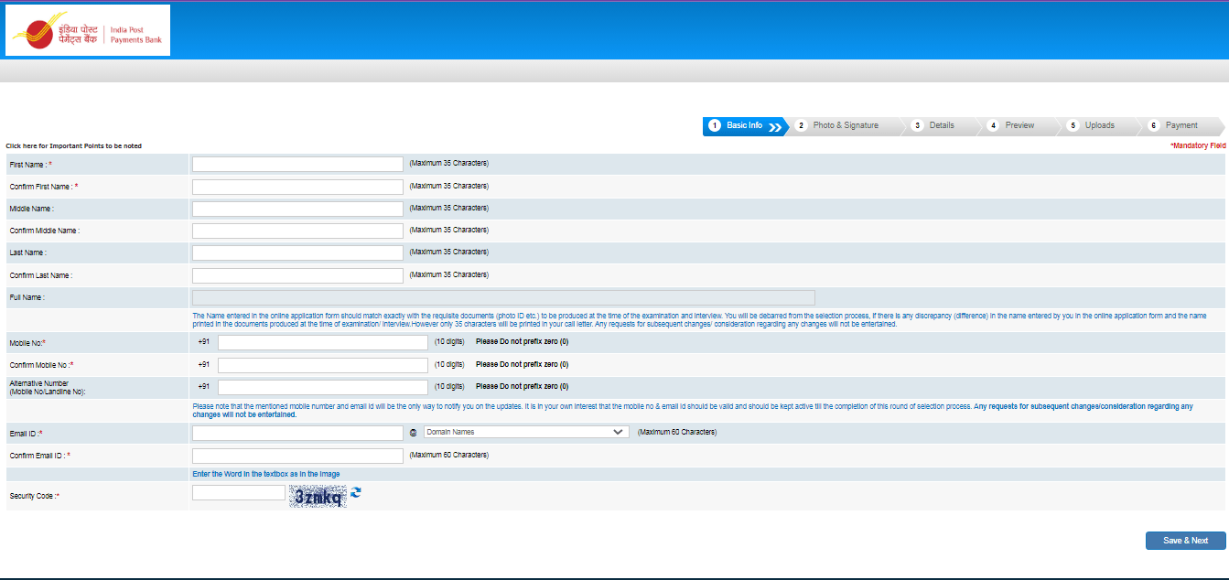
Task: Click the Alternative Number input field
Action: [322, 387]
